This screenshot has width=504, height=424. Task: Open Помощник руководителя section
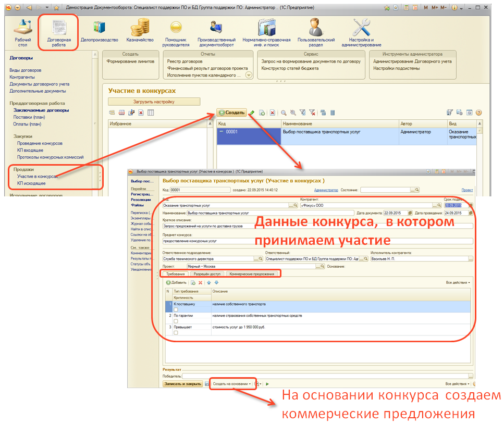click(176, 32)
